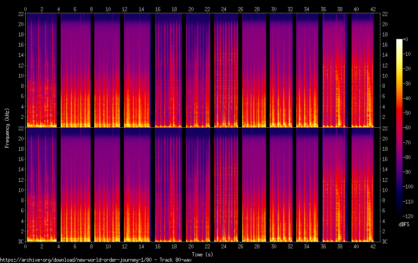Click the white top of the dBFS color bar

(399, 41)
